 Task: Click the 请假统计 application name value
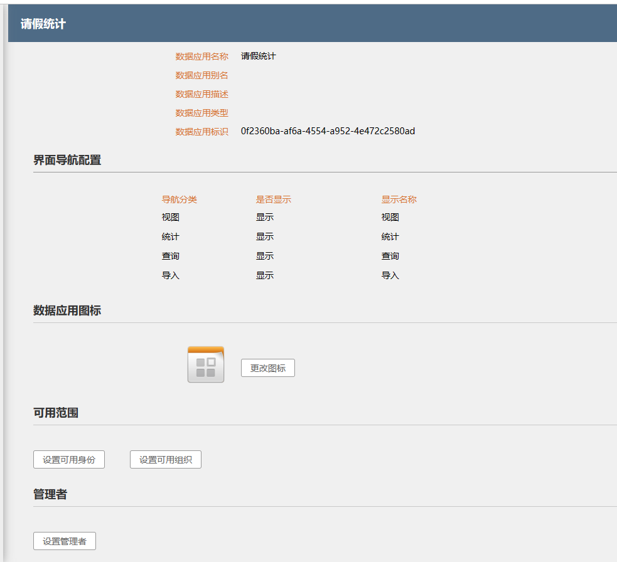click(258, 56)
